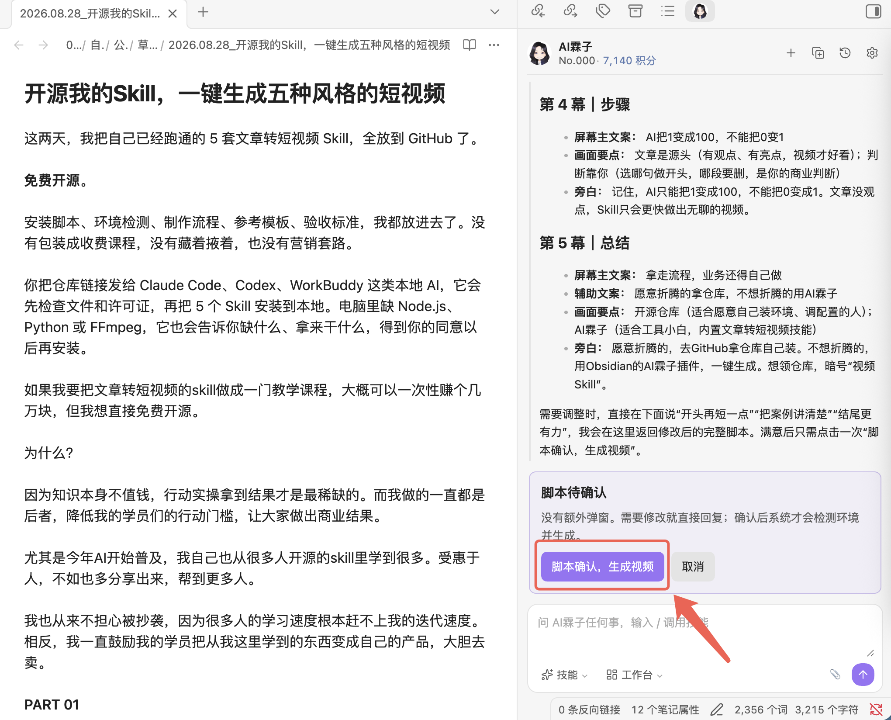Open the archive box icon in the toolbar
Screen dimensions: 891x720
point(635,11)
